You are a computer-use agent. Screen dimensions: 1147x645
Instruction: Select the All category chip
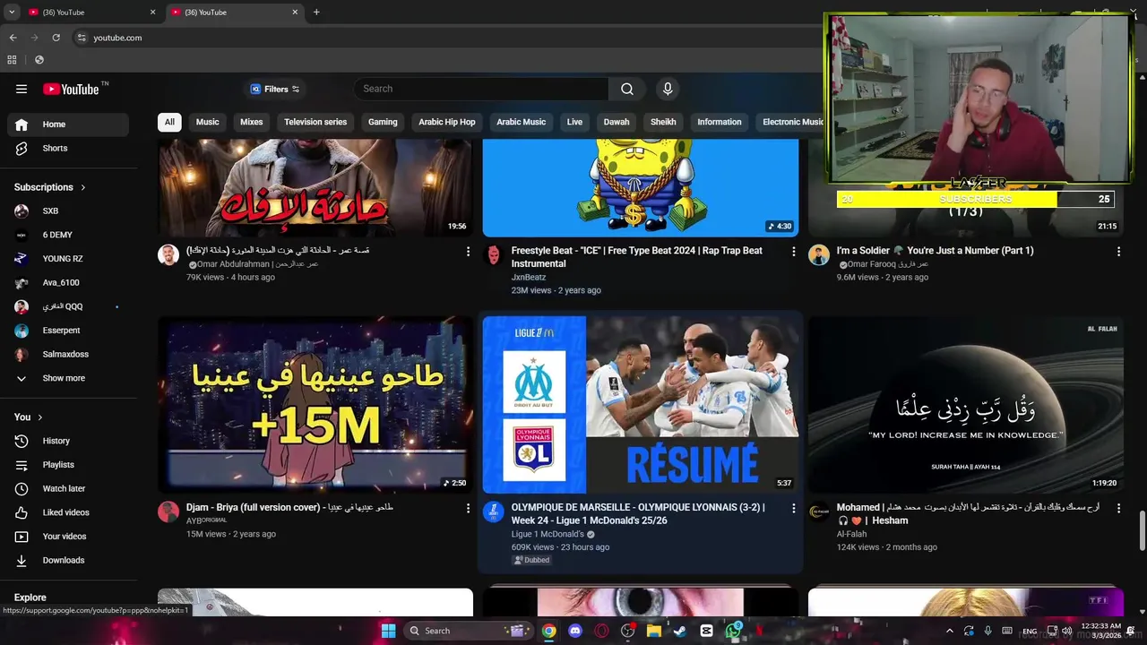(169, 122)
